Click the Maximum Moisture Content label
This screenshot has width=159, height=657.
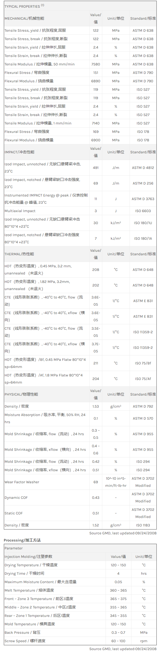40,582
